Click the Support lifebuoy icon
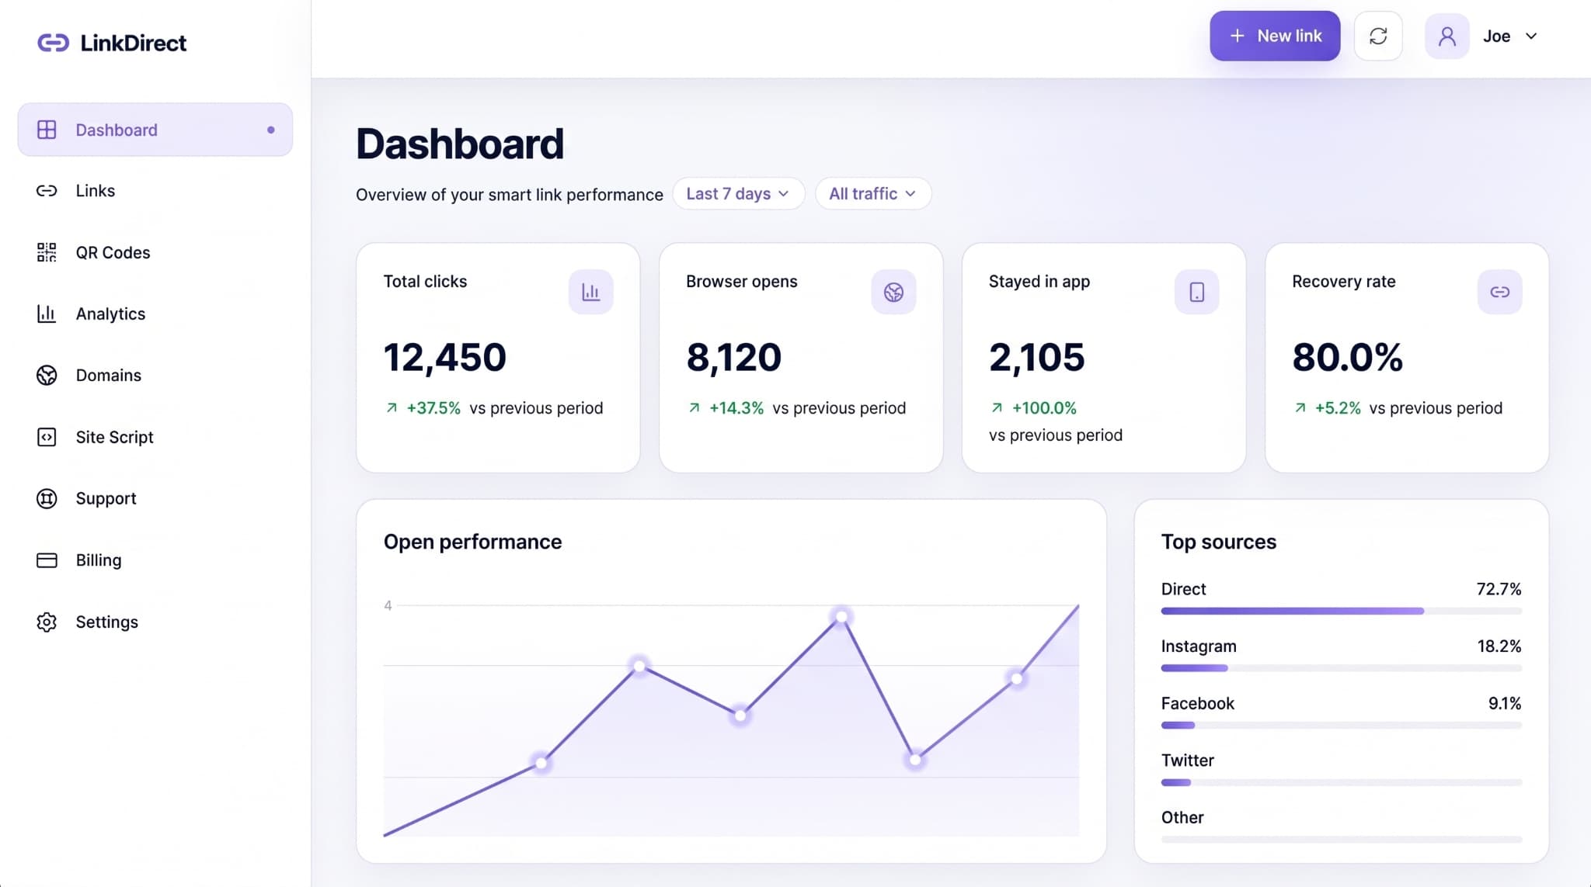This screenshot has height=887, width=1591. [x=47, y=498]
